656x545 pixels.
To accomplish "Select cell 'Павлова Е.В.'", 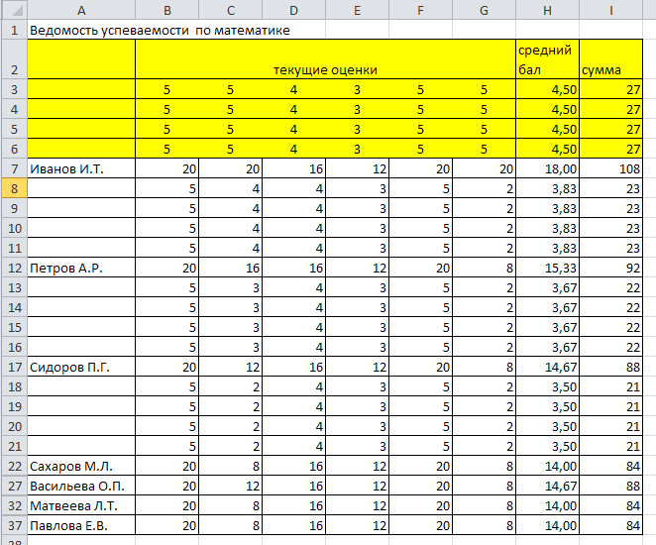I will [x=81, y=525].
